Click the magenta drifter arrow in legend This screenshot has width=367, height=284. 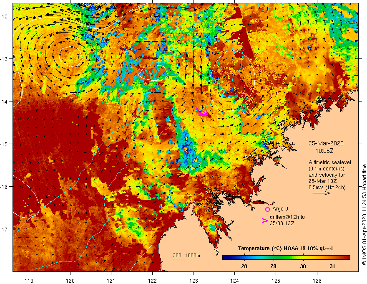point(264,221)
